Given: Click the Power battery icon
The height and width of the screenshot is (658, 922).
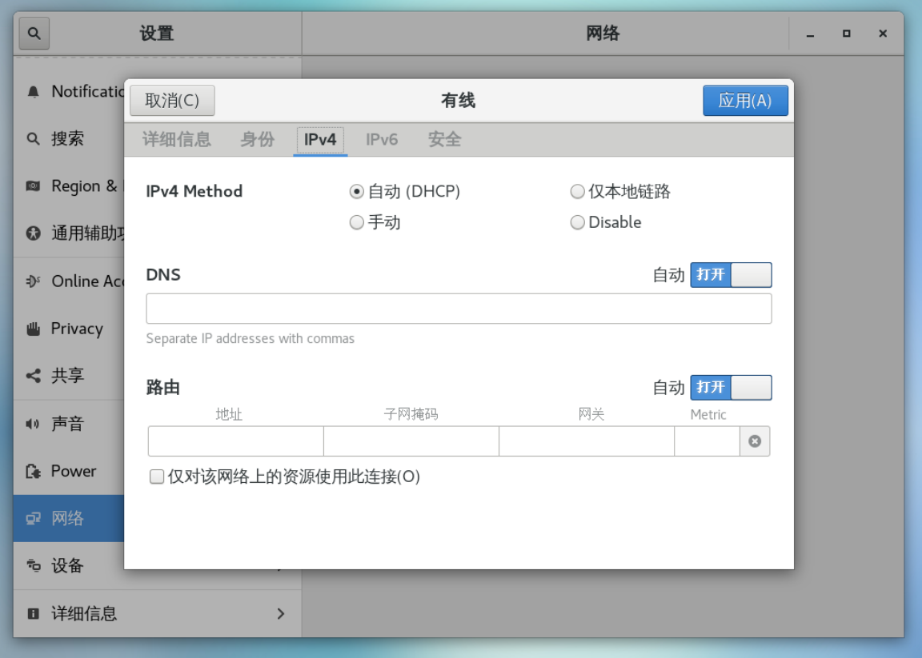Looking at the screenshot, I should point(33,471).
